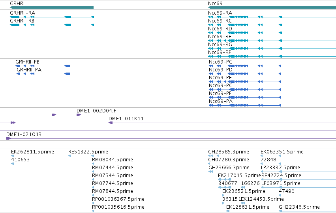Select the EK262811.5prime EST label
The height and width of the screenshot is (213, 336).
pyautogui.click(x=32, y=152)
